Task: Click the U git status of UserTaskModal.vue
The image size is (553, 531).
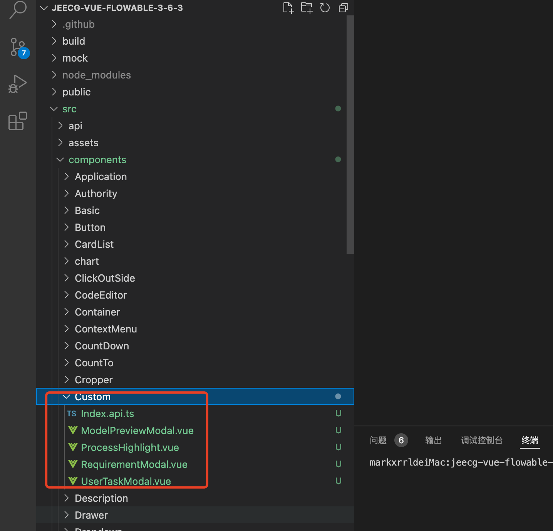Action: pyautogui.click(x=338, y=481)
